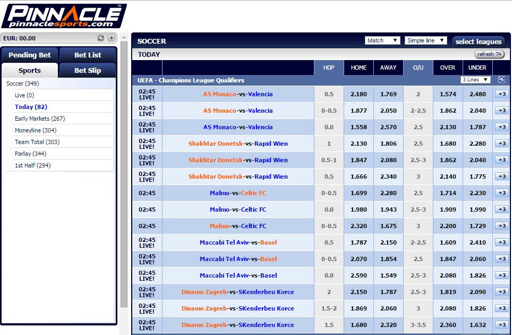This screenshot has width=512, height=335.
Task: Select the Sports tab
Action: point(30,70)
